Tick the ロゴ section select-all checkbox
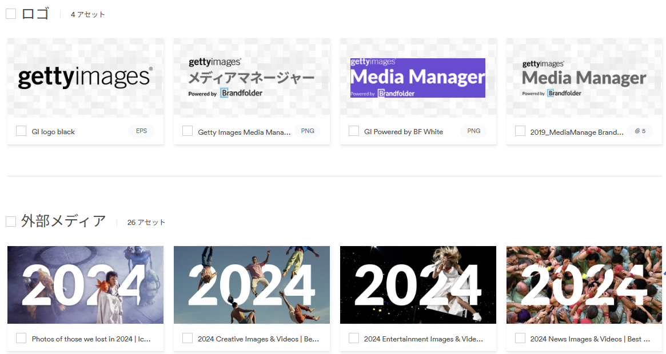Screen dimensions: 666x354 coord(11,14)
